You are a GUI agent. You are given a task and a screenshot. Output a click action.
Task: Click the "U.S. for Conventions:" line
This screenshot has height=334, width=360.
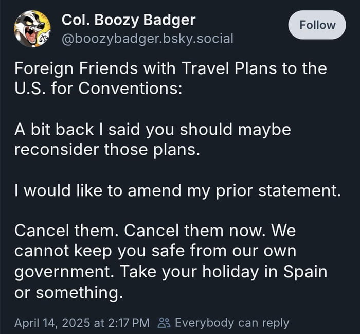click(98, 88)
